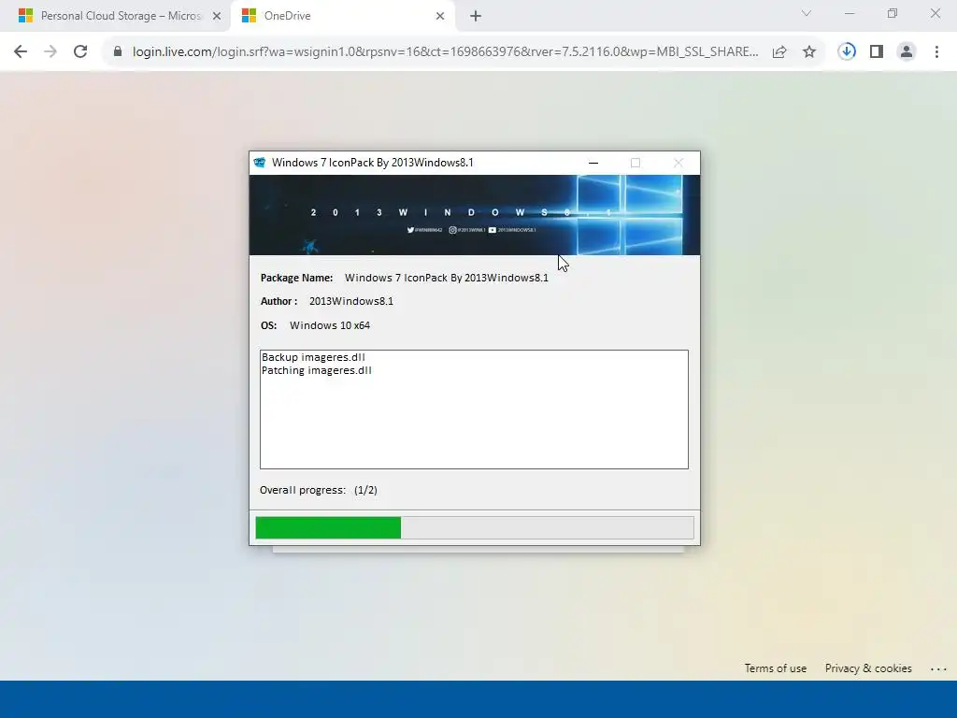
Task: Select the 'Backup imageres.dll' log line
Action: click(x=313, y=357)
